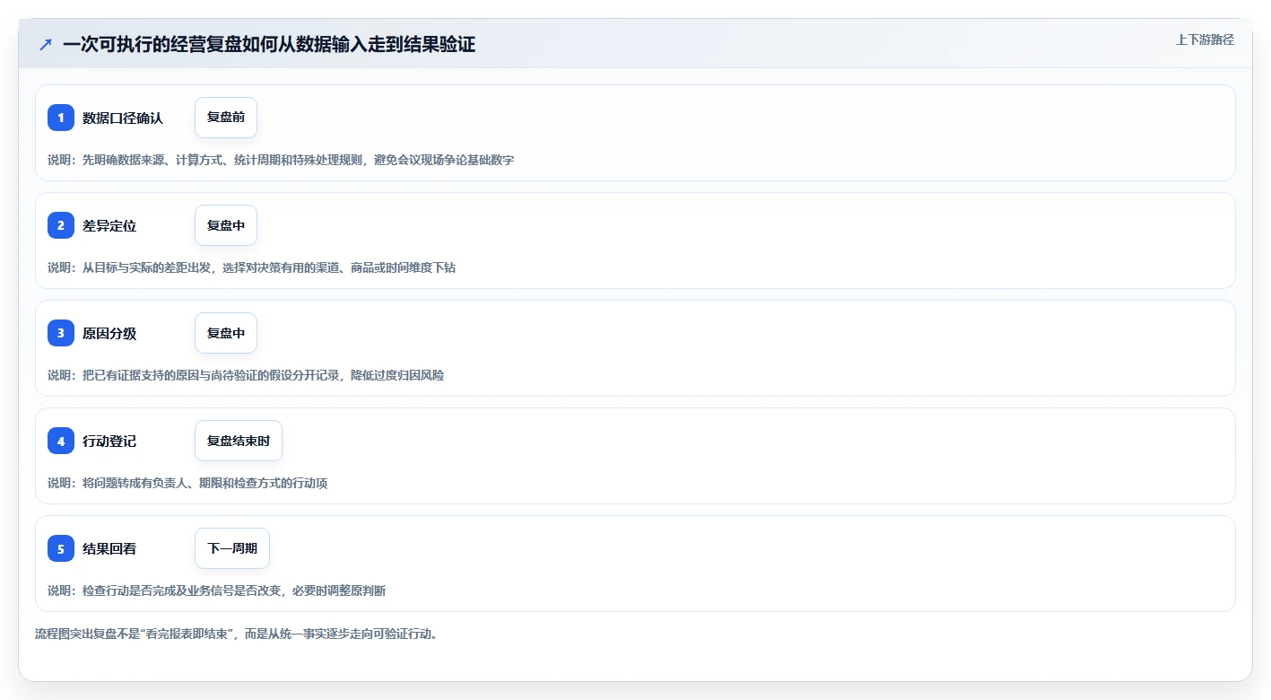Click description starting 将问题转成有负责人

point(187,483)
